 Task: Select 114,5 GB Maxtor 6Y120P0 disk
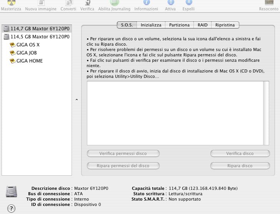click(x=37, y=37)
